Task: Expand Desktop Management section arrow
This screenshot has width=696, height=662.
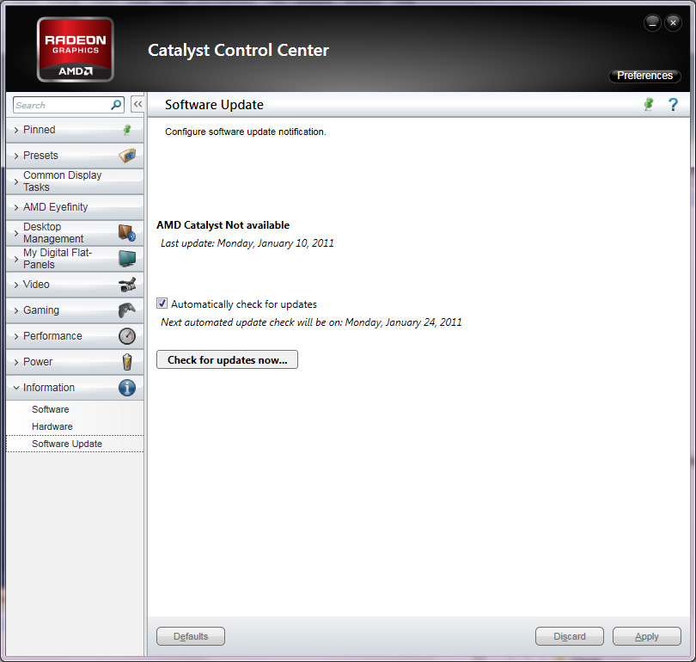Action: point(16,233)
